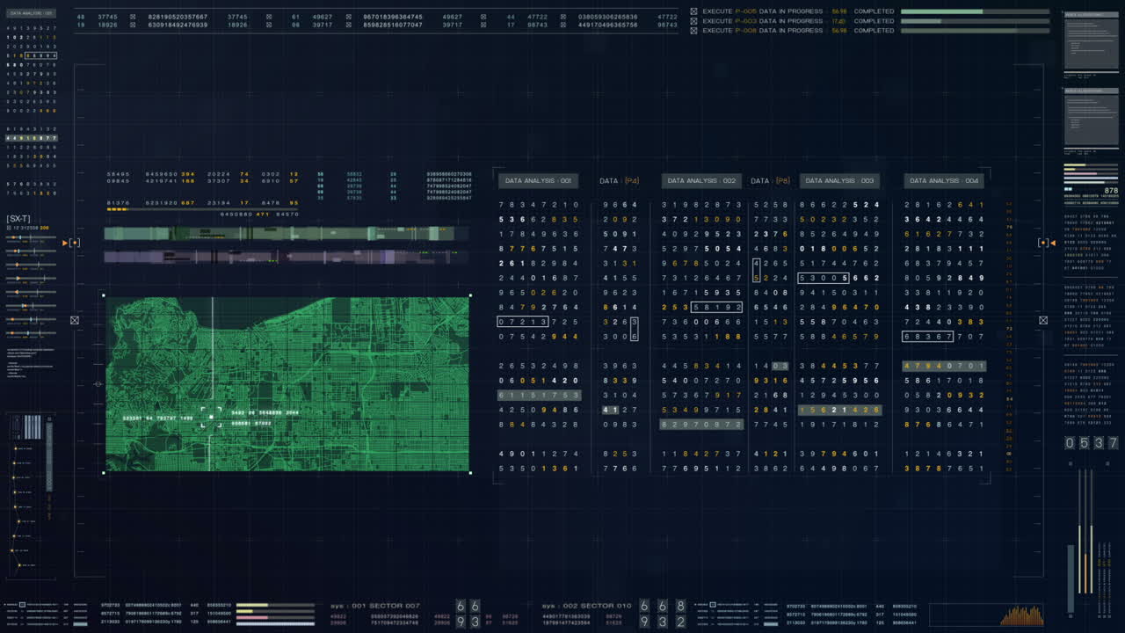The width and height of the screenshot is (1125, 633).
Task: Click the orange play arrow beside the SX-T panel
Action: [x=65, y=243]
